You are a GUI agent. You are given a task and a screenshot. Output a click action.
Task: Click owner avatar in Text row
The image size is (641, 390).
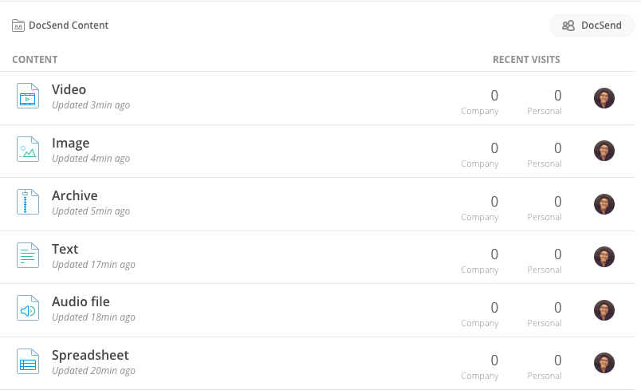604,257
